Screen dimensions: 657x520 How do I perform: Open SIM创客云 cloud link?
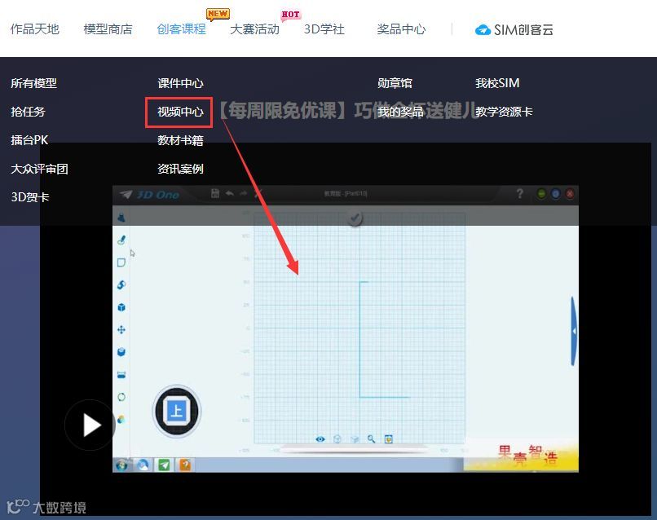[514, 30]
